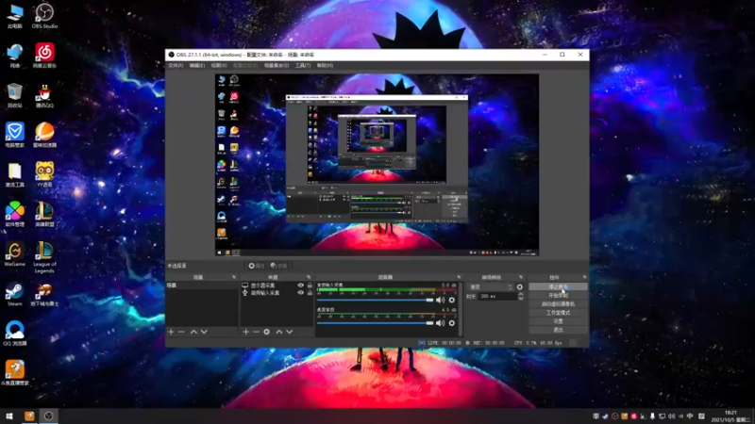
Task: Remove the selected scene with the minus icon
Action: (x=181, y=332)
